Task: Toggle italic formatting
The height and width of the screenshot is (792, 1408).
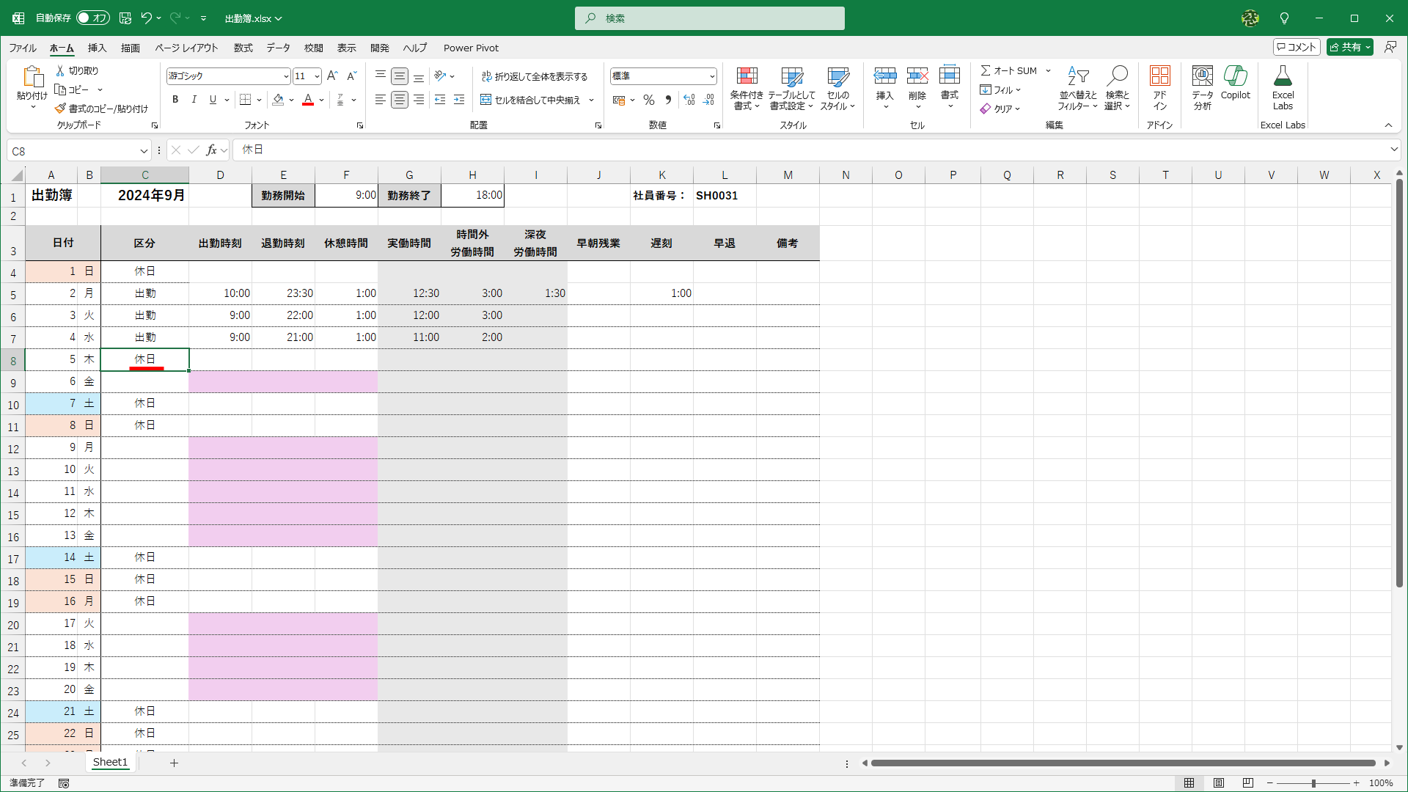Action: click(x=194, y=100)
